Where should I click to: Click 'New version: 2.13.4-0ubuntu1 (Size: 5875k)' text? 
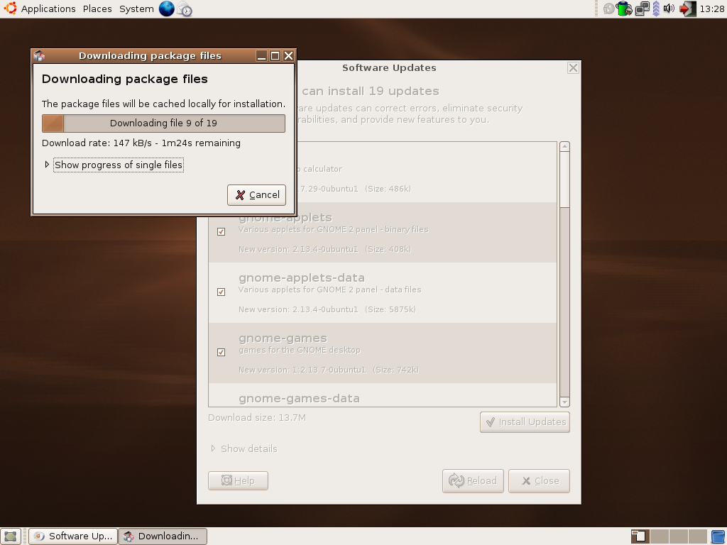(x=327, y=309)
